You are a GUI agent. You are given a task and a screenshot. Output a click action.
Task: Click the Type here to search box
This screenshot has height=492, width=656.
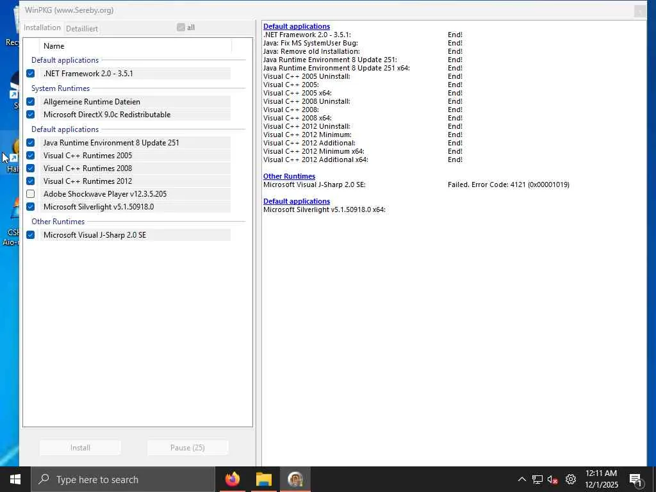point(123,479)
